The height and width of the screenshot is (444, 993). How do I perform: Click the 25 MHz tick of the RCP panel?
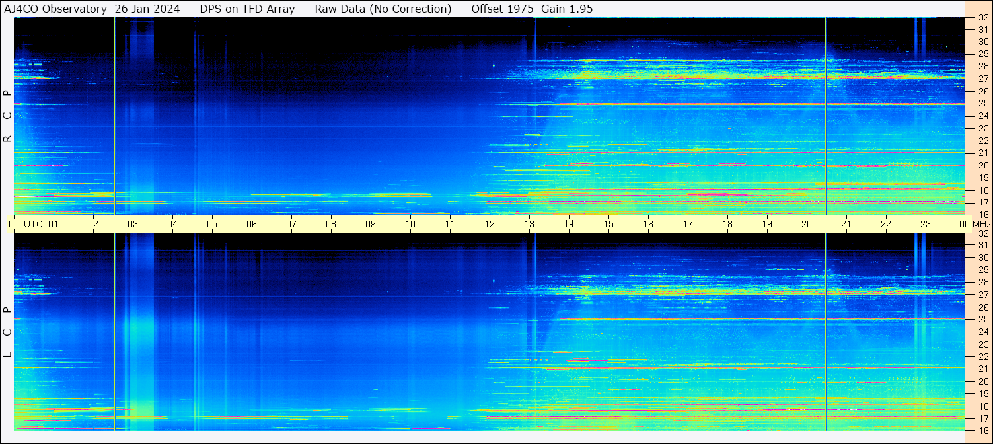pyautogui.click(x=982, y=103)
